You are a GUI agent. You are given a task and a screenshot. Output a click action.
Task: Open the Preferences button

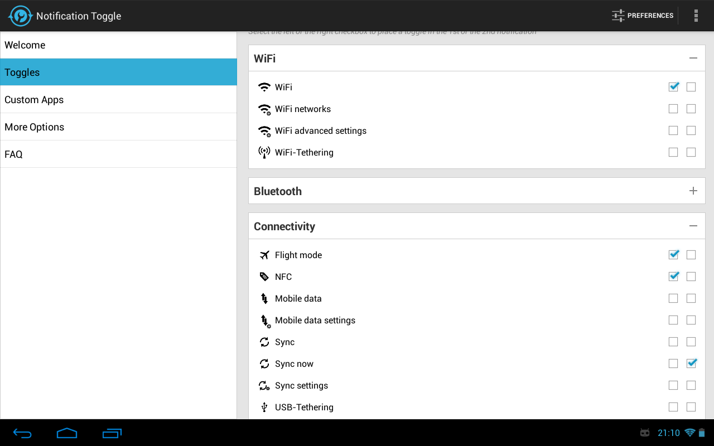pos(643,15)
